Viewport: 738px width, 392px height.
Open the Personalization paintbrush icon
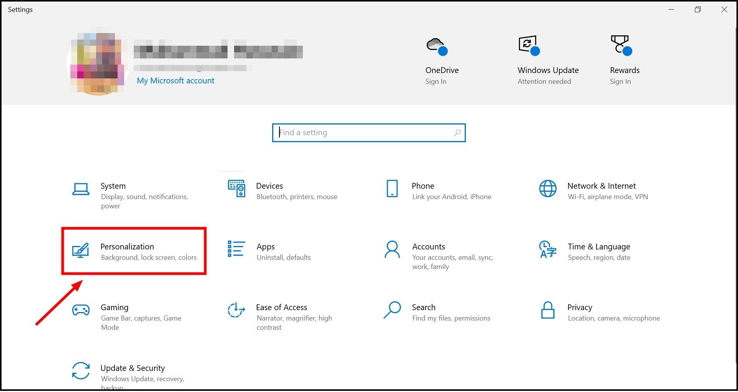pyautogui.click(x=81, y=250)
